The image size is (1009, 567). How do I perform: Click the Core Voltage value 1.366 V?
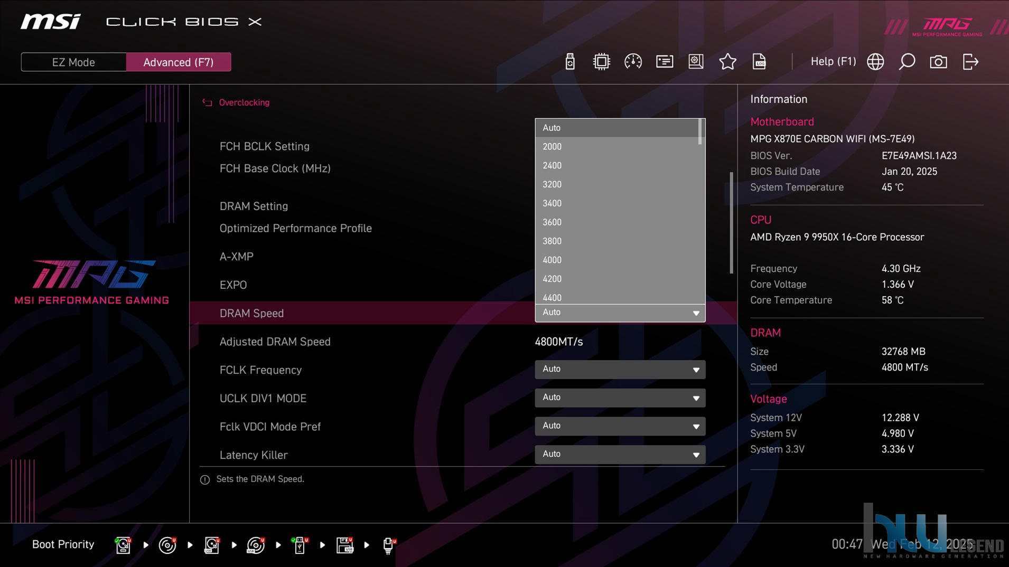[898, 285]
